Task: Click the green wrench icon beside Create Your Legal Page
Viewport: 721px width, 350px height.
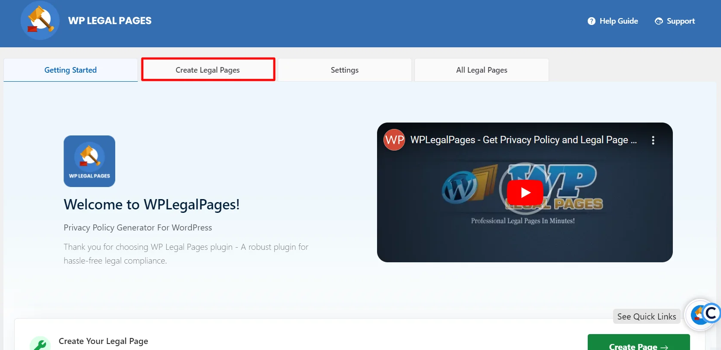Action: 40,344
